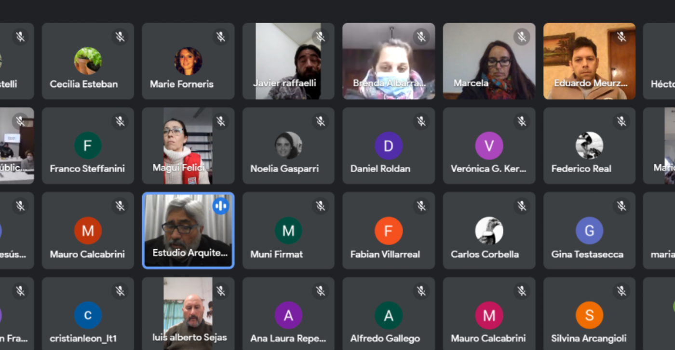Image resolution: width=675 pixels, height=350 pixels.
Task: Select luis alberto Sejas video tile
Action: [x=188, y=313]
